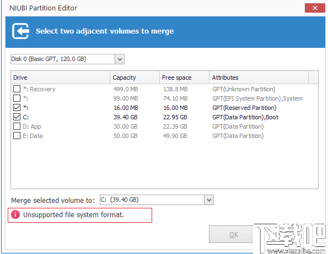Uncheck the C: drive checkbox
This screenshot has height=254, width=328.
tap(17, 117)
